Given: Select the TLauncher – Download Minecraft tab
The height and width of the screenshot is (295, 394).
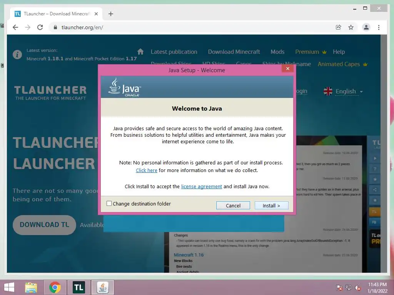Looking at the screenshot, I should pyautogui.click(x=56, y=14).
